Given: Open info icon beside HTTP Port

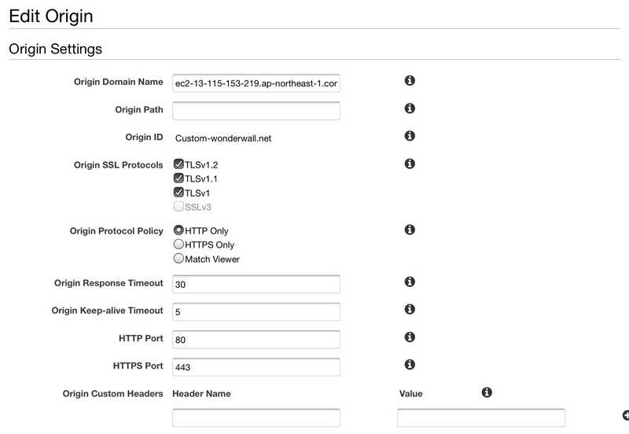Looking at the screenshot, I should [x=410, y=337].
